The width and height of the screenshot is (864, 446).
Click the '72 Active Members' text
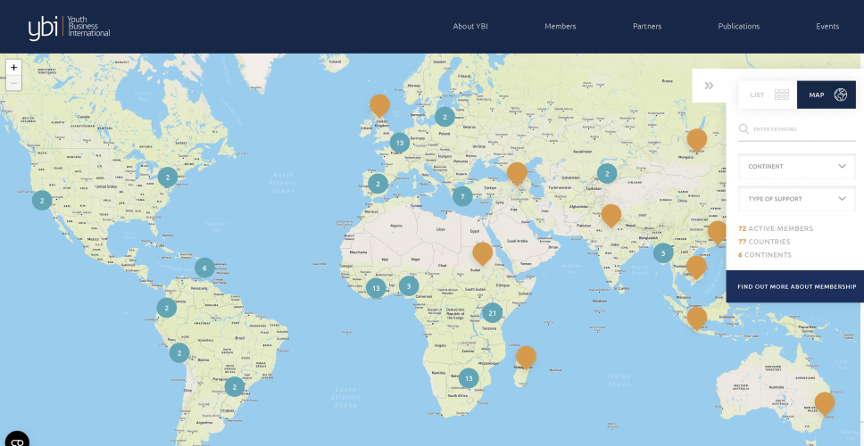tap(776, 228)
